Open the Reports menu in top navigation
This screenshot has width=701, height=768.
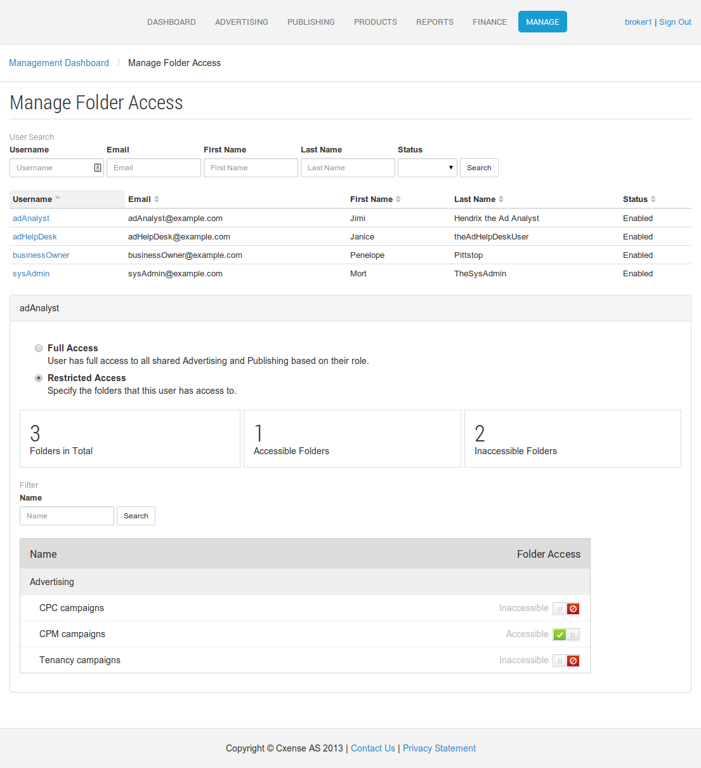point(435,22)
